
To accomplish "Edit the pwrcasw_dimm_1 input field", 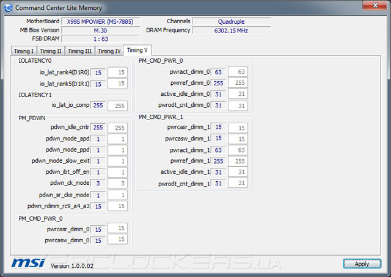I will point(238,138).
